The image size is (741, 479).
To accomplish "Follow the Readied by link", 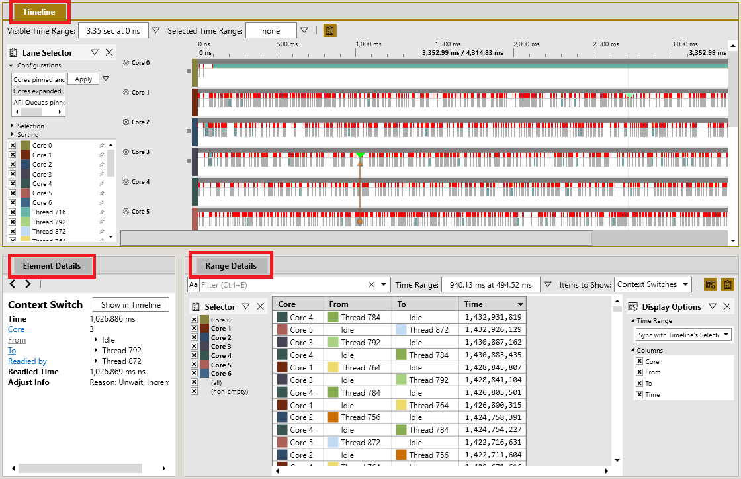I will pos(27,361).
